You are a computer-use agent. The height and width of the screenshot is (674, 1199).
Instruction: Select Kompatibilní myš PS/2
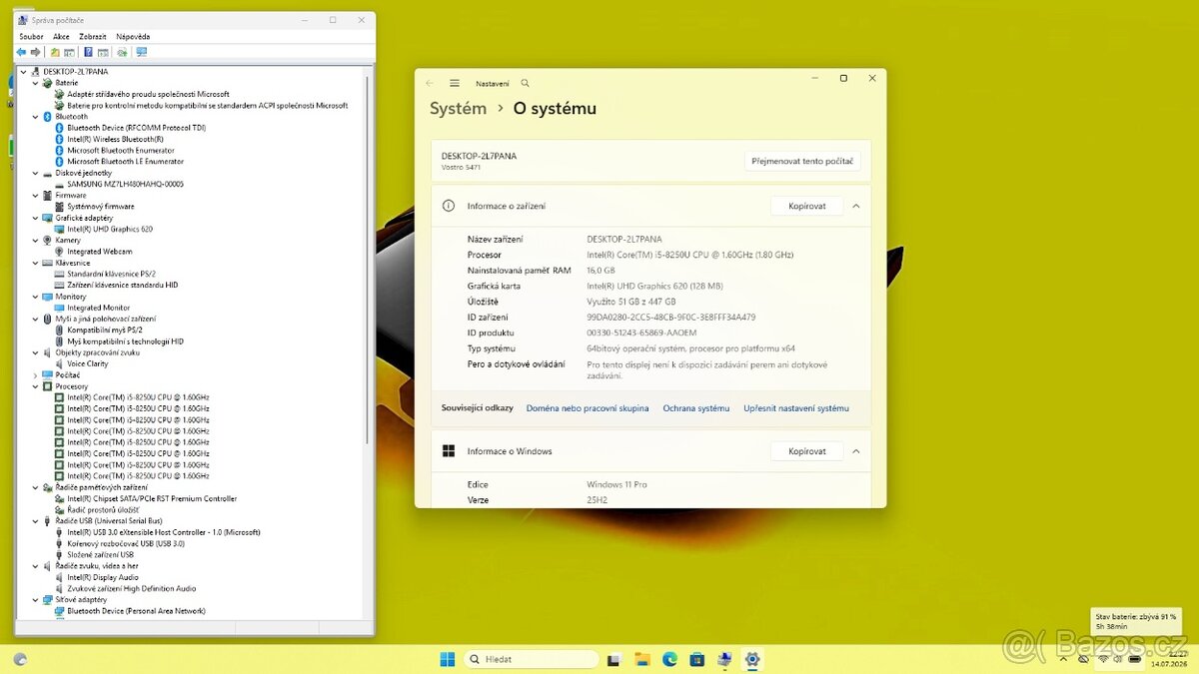coord(105,330)
